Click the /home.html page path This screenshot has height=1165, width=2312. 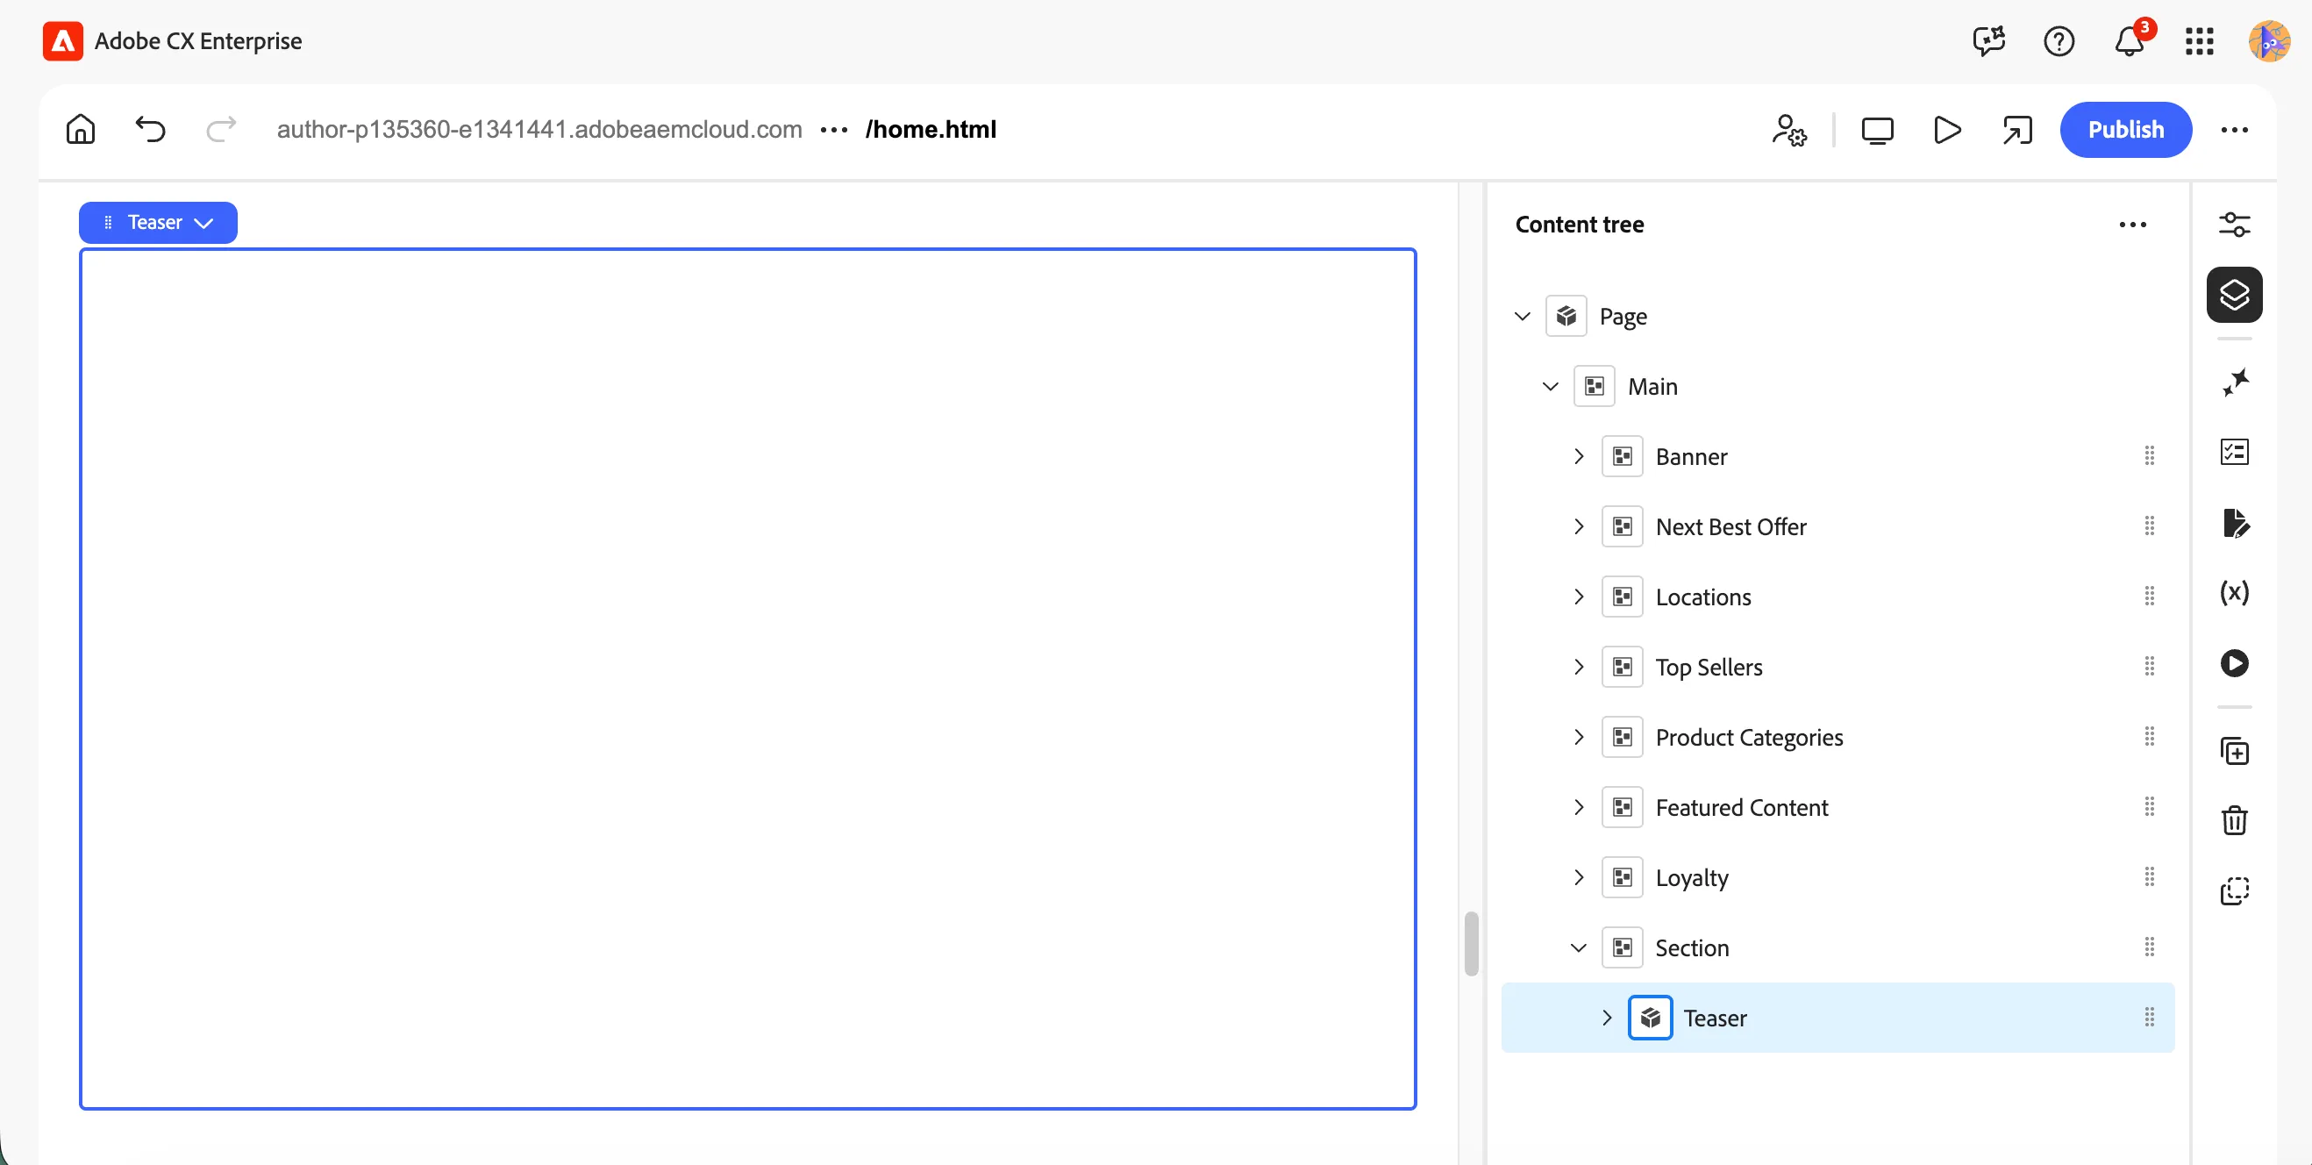(931, 130)
